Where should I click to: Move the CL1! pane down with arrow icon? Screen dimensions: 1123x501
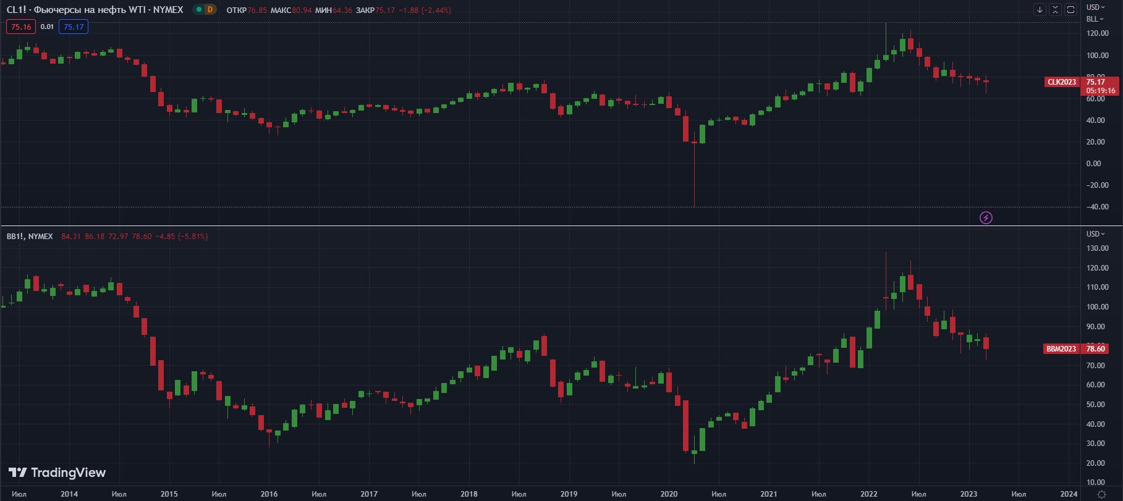pyautogui.click(x=1040, y=10)
